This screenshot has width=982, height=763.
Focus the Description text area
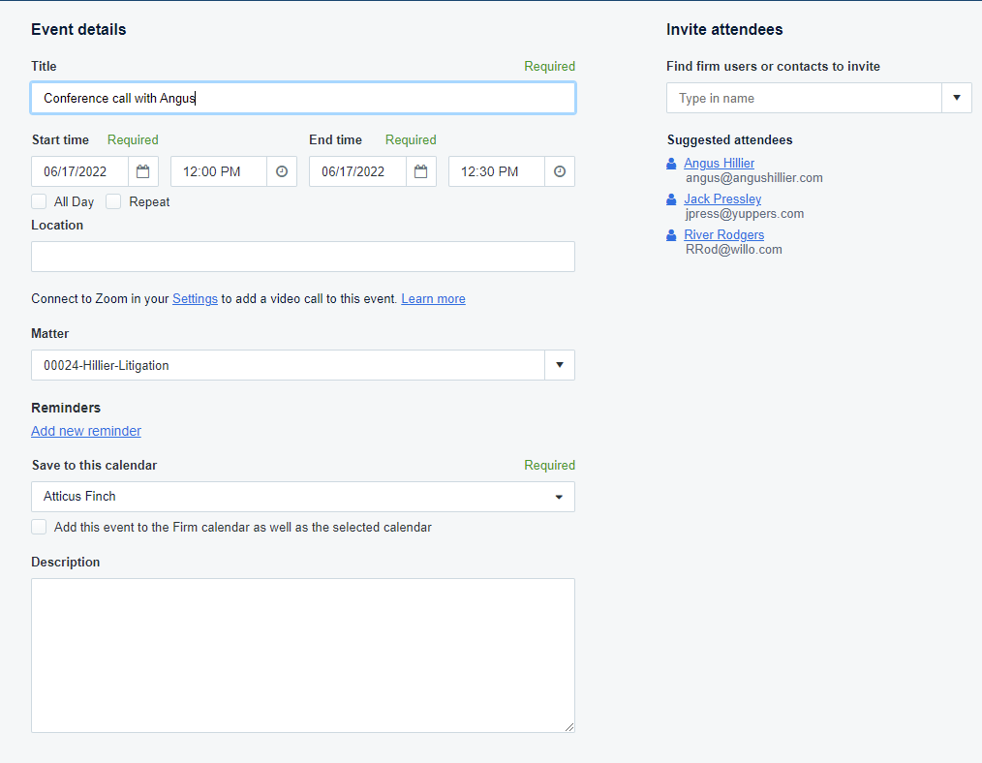[x=302, y=655]
